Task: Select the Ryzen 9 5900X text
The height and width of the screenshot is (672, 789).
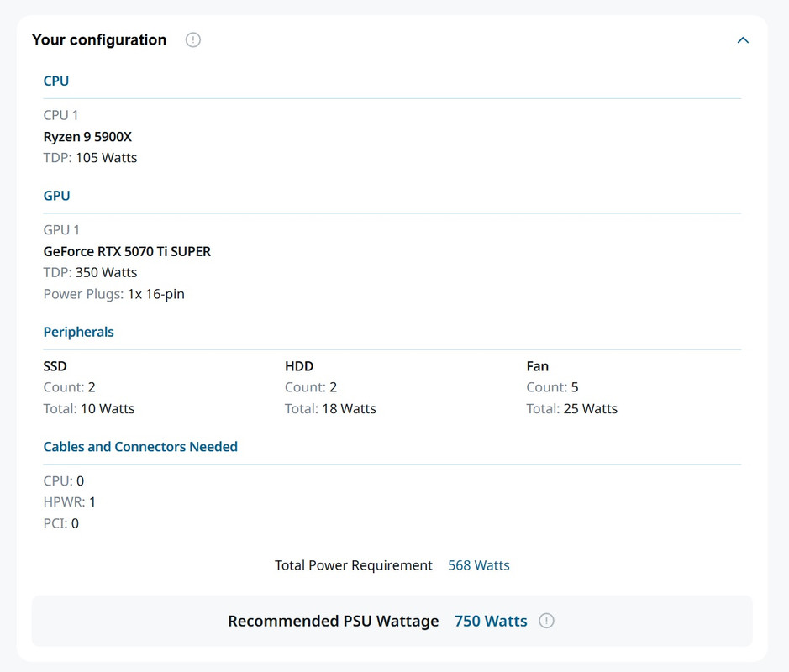Action: coord(87,137)
